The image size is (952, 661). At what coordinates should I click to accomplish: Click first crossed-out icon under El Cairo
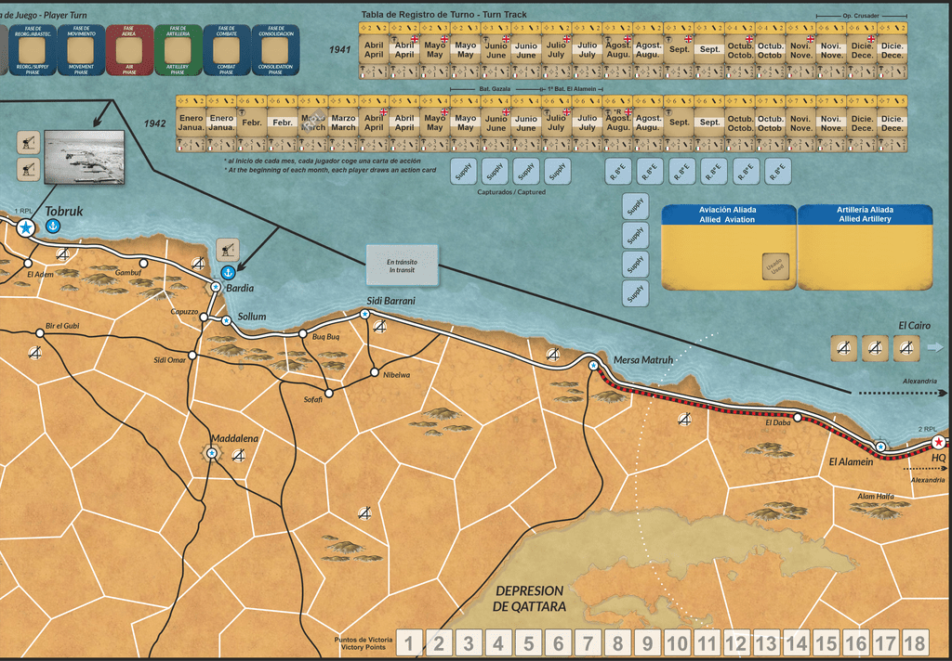click(x=843, y=347)
